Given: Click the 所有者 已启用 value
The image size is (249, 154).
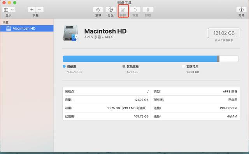Looking at the screenshot, I should [x=233, y=100].
